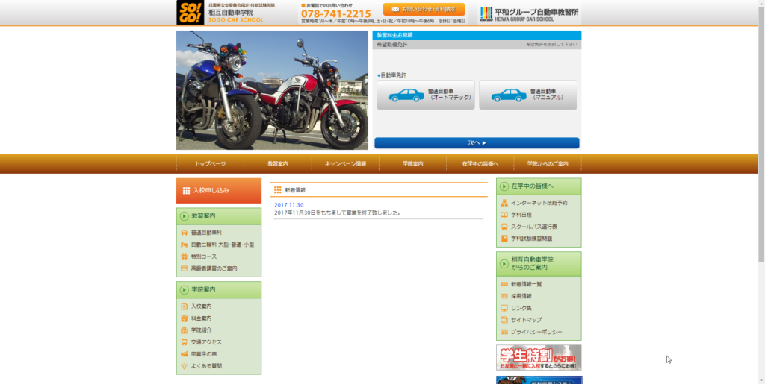This screenshot has height=384, width=765.
Task: Open トップページ in the navigation bar
Action: (210, 164)
